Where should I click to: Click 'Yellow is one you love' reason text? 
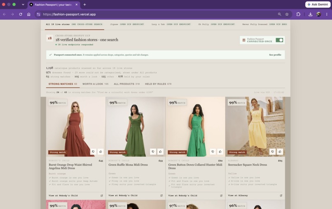tap(245, 178)
